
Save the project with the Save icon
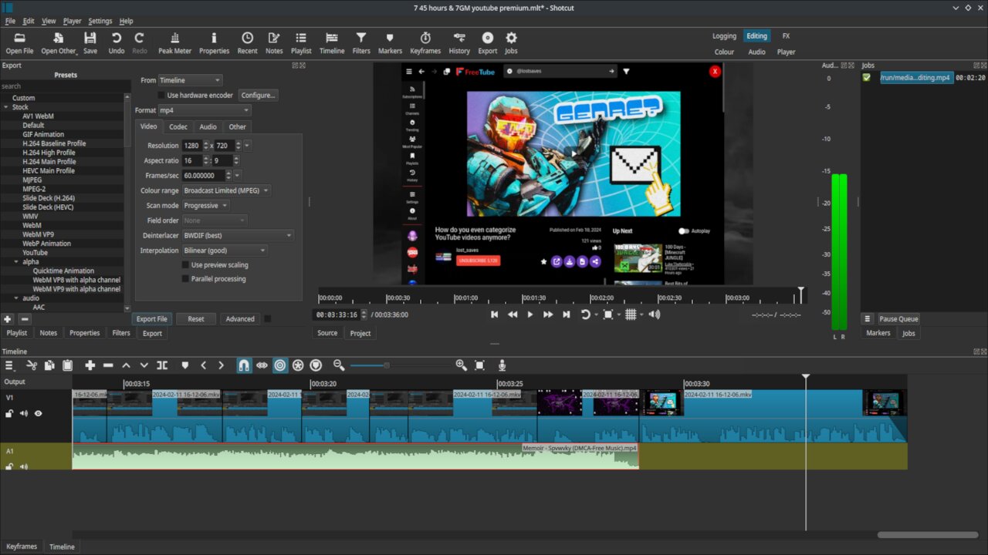tap(90, 43)
